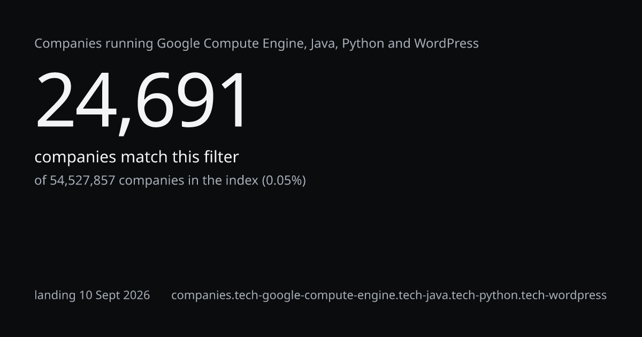The height and width of the screenshot is (337, 642).
Task: Click the (0.05%) percentage value
Action: pos(284,181)
